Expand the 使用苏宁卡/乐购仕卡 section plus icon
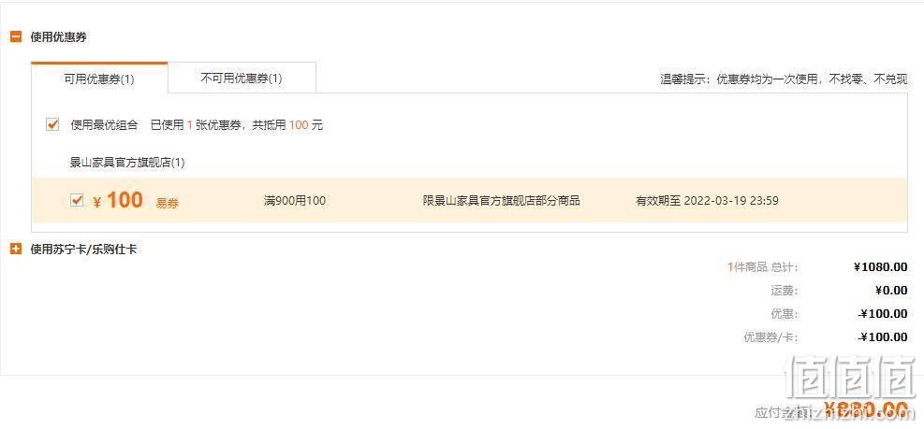Screen dimensions: 924x429 [x=16, y=250]
